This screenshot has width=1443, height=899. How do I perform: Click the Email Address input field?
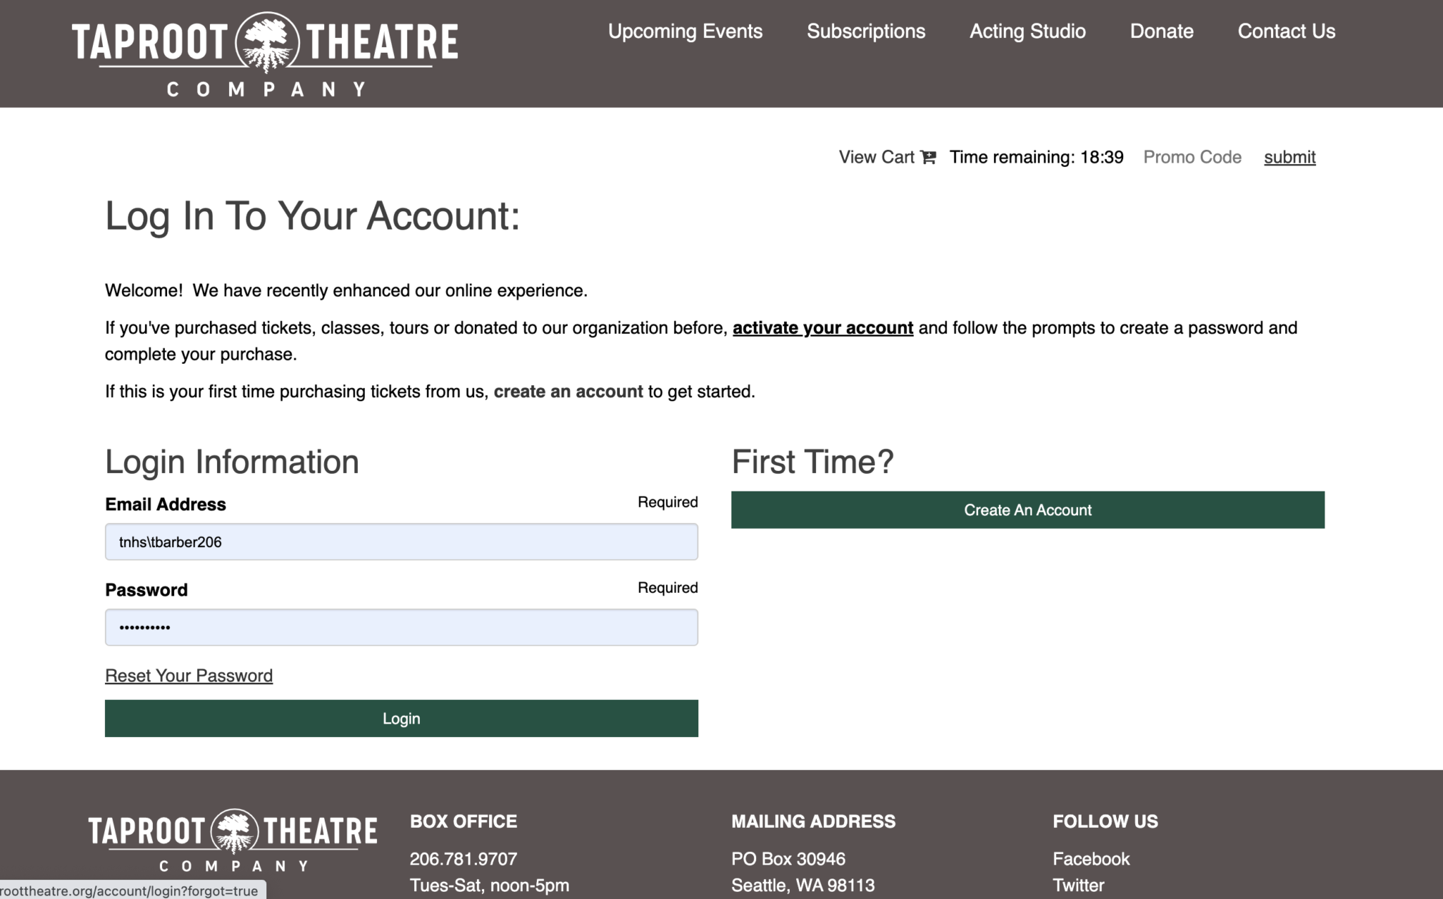[x=401, y=542]
